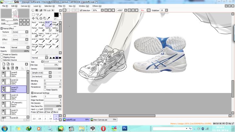Select the 3.5 brush size preset
Image resolution: width=235 pixels, height=132 pixels.
(50, 117)
